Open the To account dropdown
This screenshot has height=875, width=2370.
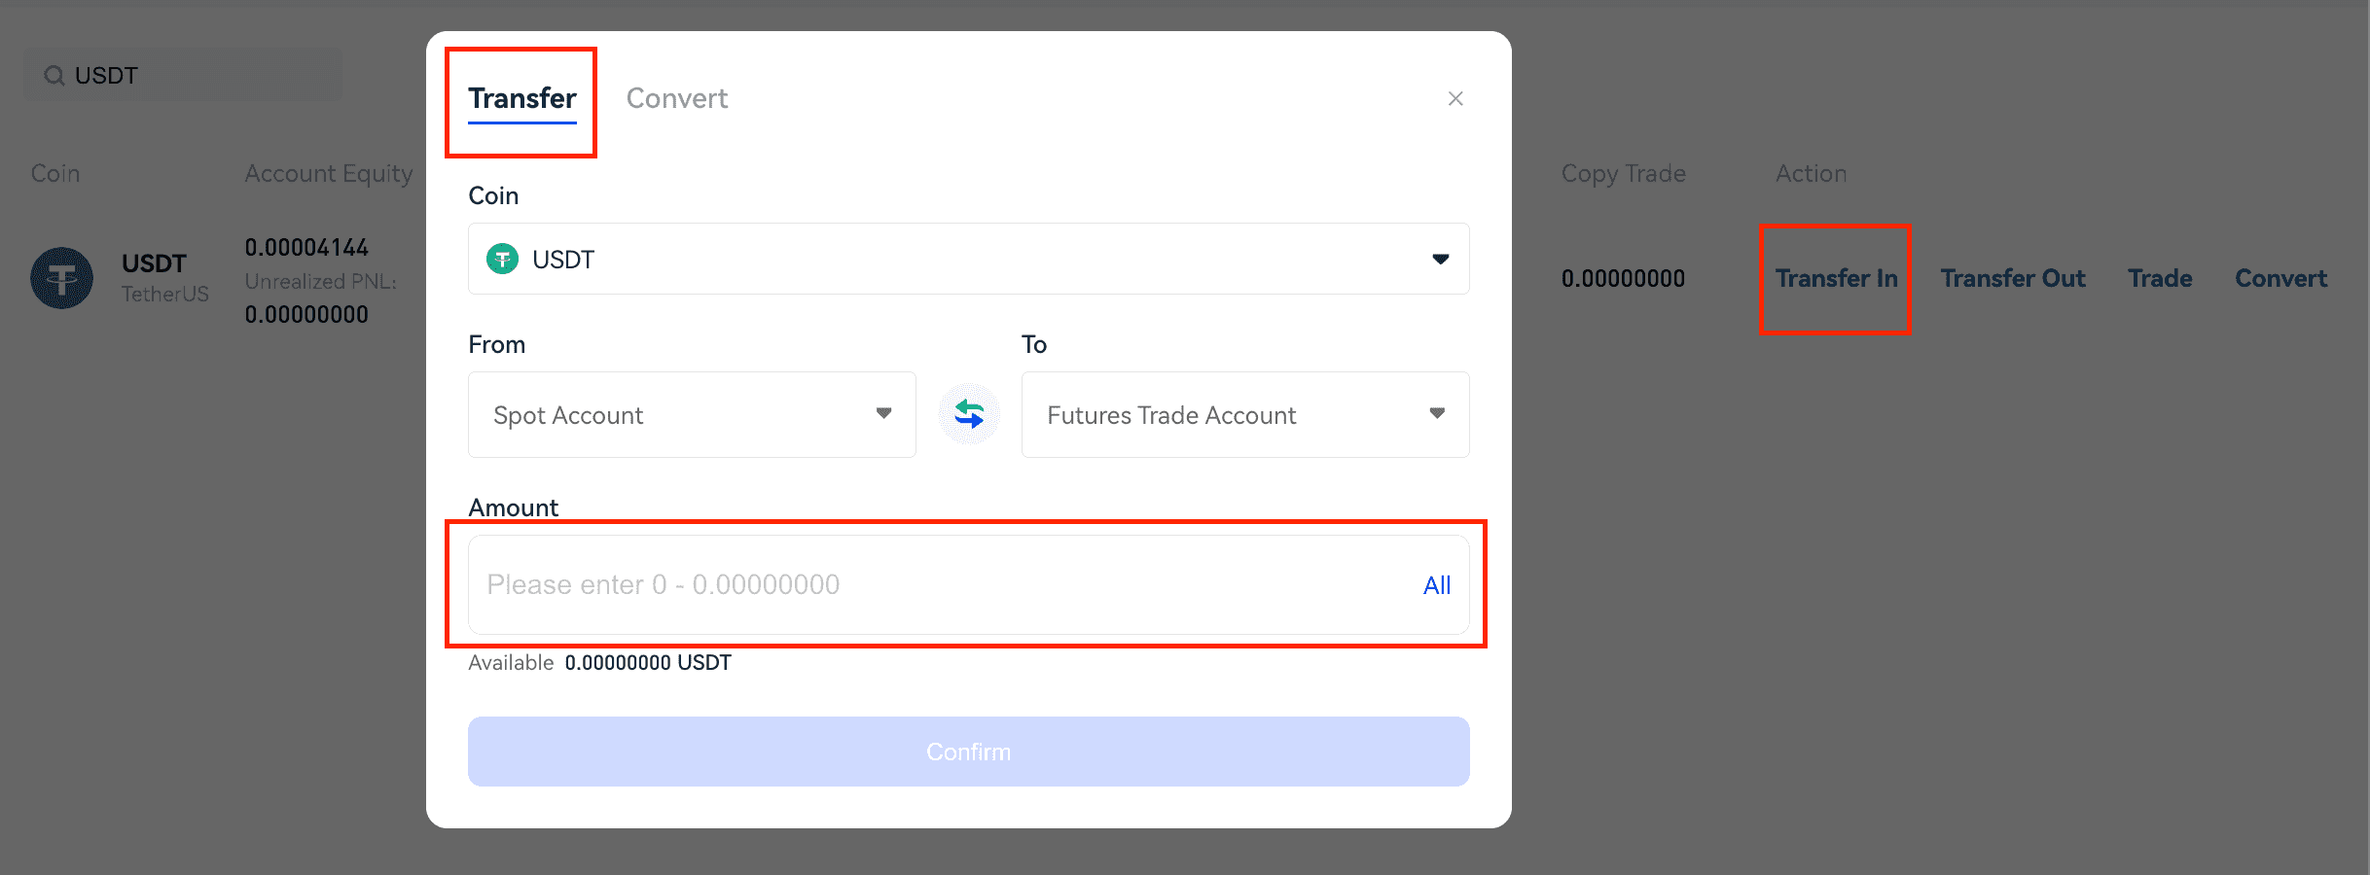coord(1245,414)
